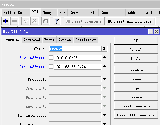Image resolution: width=160 pixels, height=125 pixels.
Task: Expand the Protocol field arrow
Action: click(x=104, y=79)
